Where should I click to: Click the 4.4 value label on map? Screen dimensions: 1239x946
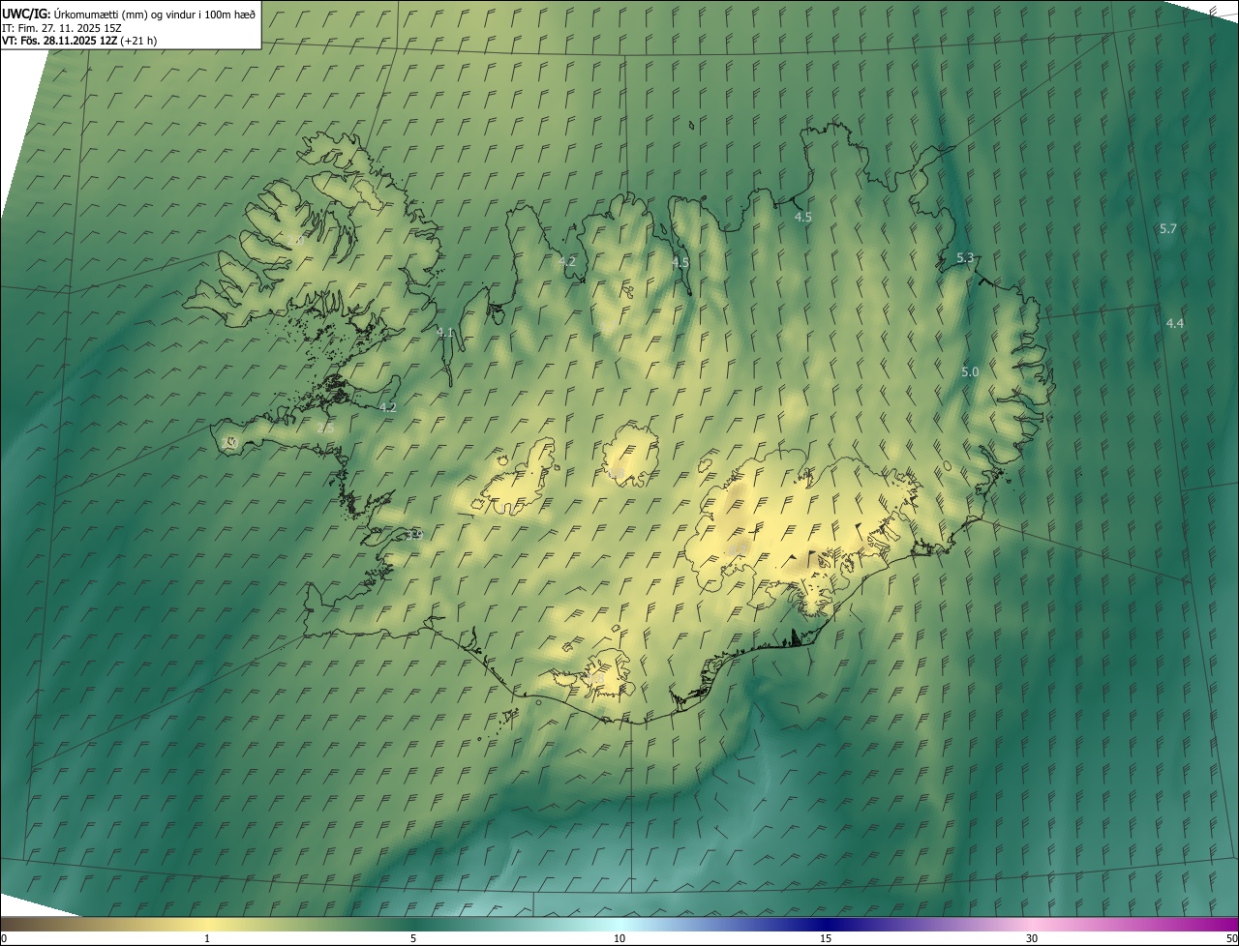[x=1175, y=323]
